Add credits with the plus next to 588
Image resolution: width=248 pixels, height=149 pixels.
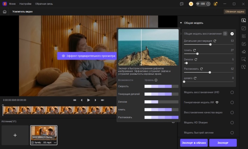pyautogui.click(x=208, y=4)
